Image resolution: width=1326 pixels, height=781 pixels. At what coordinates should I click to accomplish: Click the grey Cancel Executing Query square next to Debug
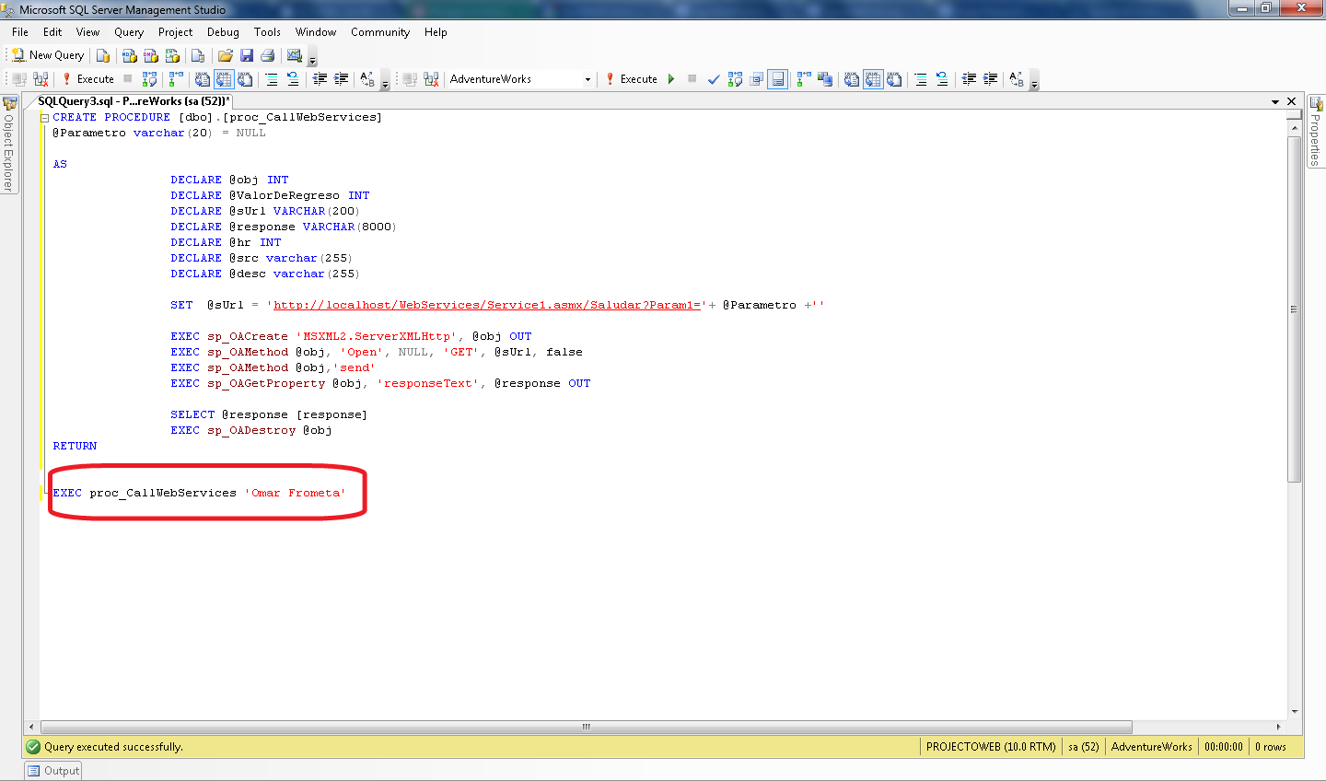tap(692, 79)
